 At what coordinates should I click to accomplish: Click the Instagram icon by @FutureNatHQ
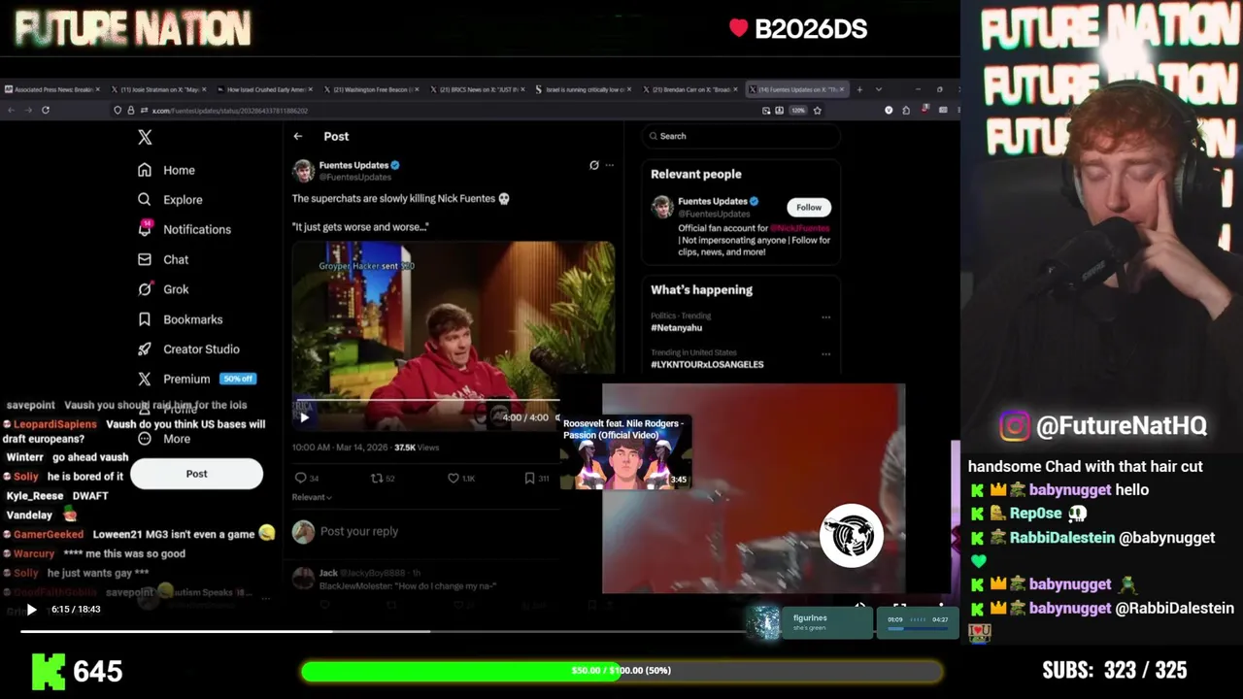1014,426
